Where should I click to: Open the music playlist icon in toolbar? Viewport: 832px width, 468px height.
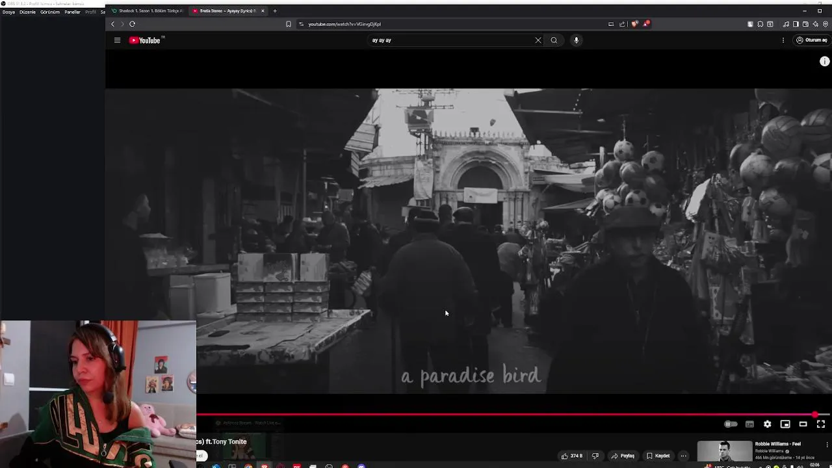pos(786,24)
